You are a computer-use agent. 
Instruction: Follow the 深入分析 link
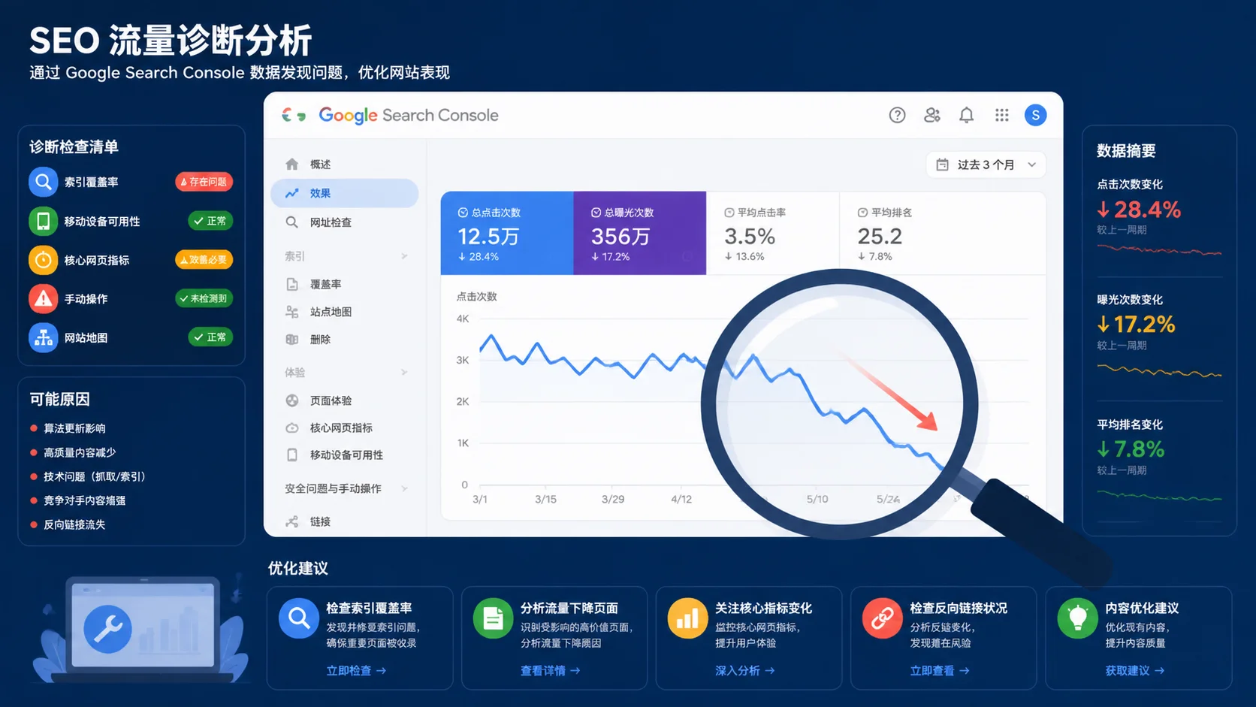pyautogui.click(x=745, y=670)
